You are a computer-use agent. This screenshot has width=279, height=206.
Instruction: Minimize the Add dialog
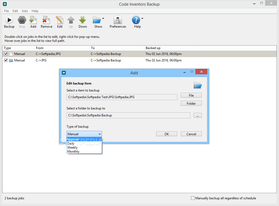coord(185,72)
